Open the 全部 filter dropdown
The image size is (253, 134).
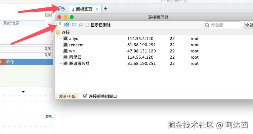click(249, 25)
